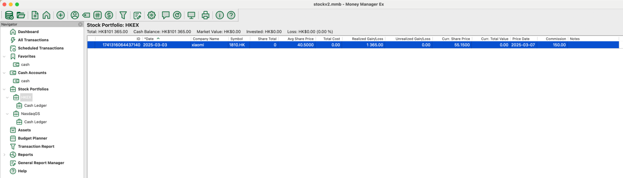Viewport: 623px width, 178px height.
Task: Close the Navigator panel
Action: 80,24
